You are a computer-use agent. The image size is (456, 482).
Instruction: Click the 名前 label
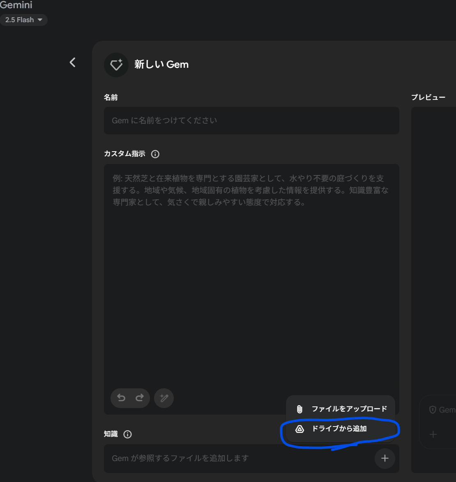(111, 97)
